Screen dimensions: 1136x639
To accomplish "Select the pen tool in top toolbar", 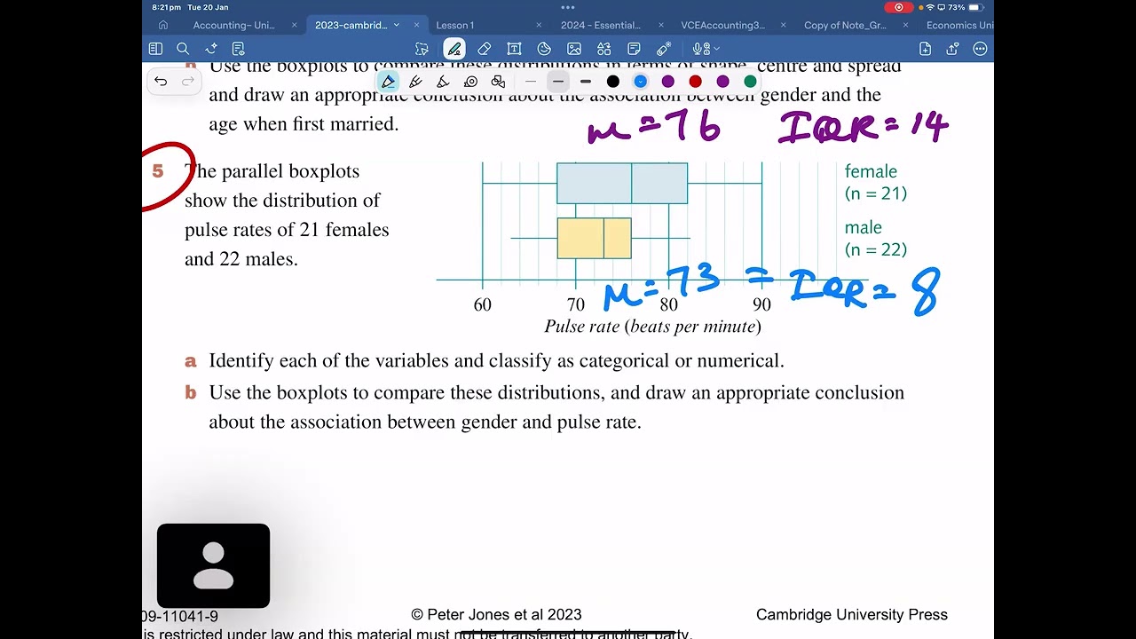I will coord(454,49).
